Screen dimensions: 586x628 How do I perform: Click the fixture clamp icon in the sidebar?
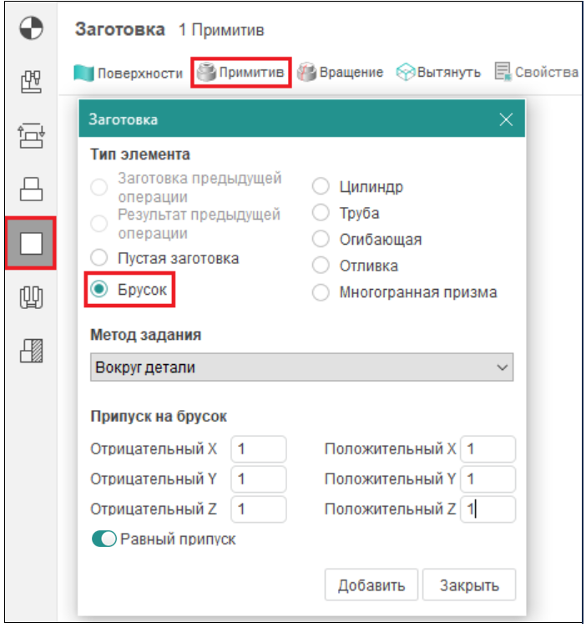pyautogui.click(x=31, y=135)
